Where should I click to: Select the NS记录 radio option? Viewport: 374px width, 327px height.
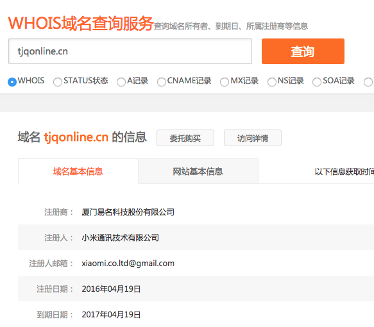point(272,82)
